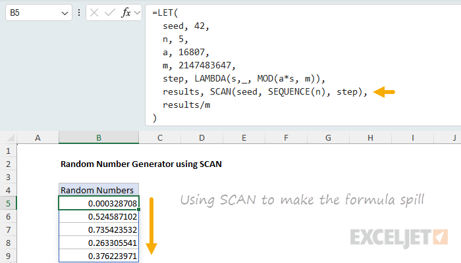Open the Insert Function fx icon
This screenshot has width=461, height=263.
[126, 12]
